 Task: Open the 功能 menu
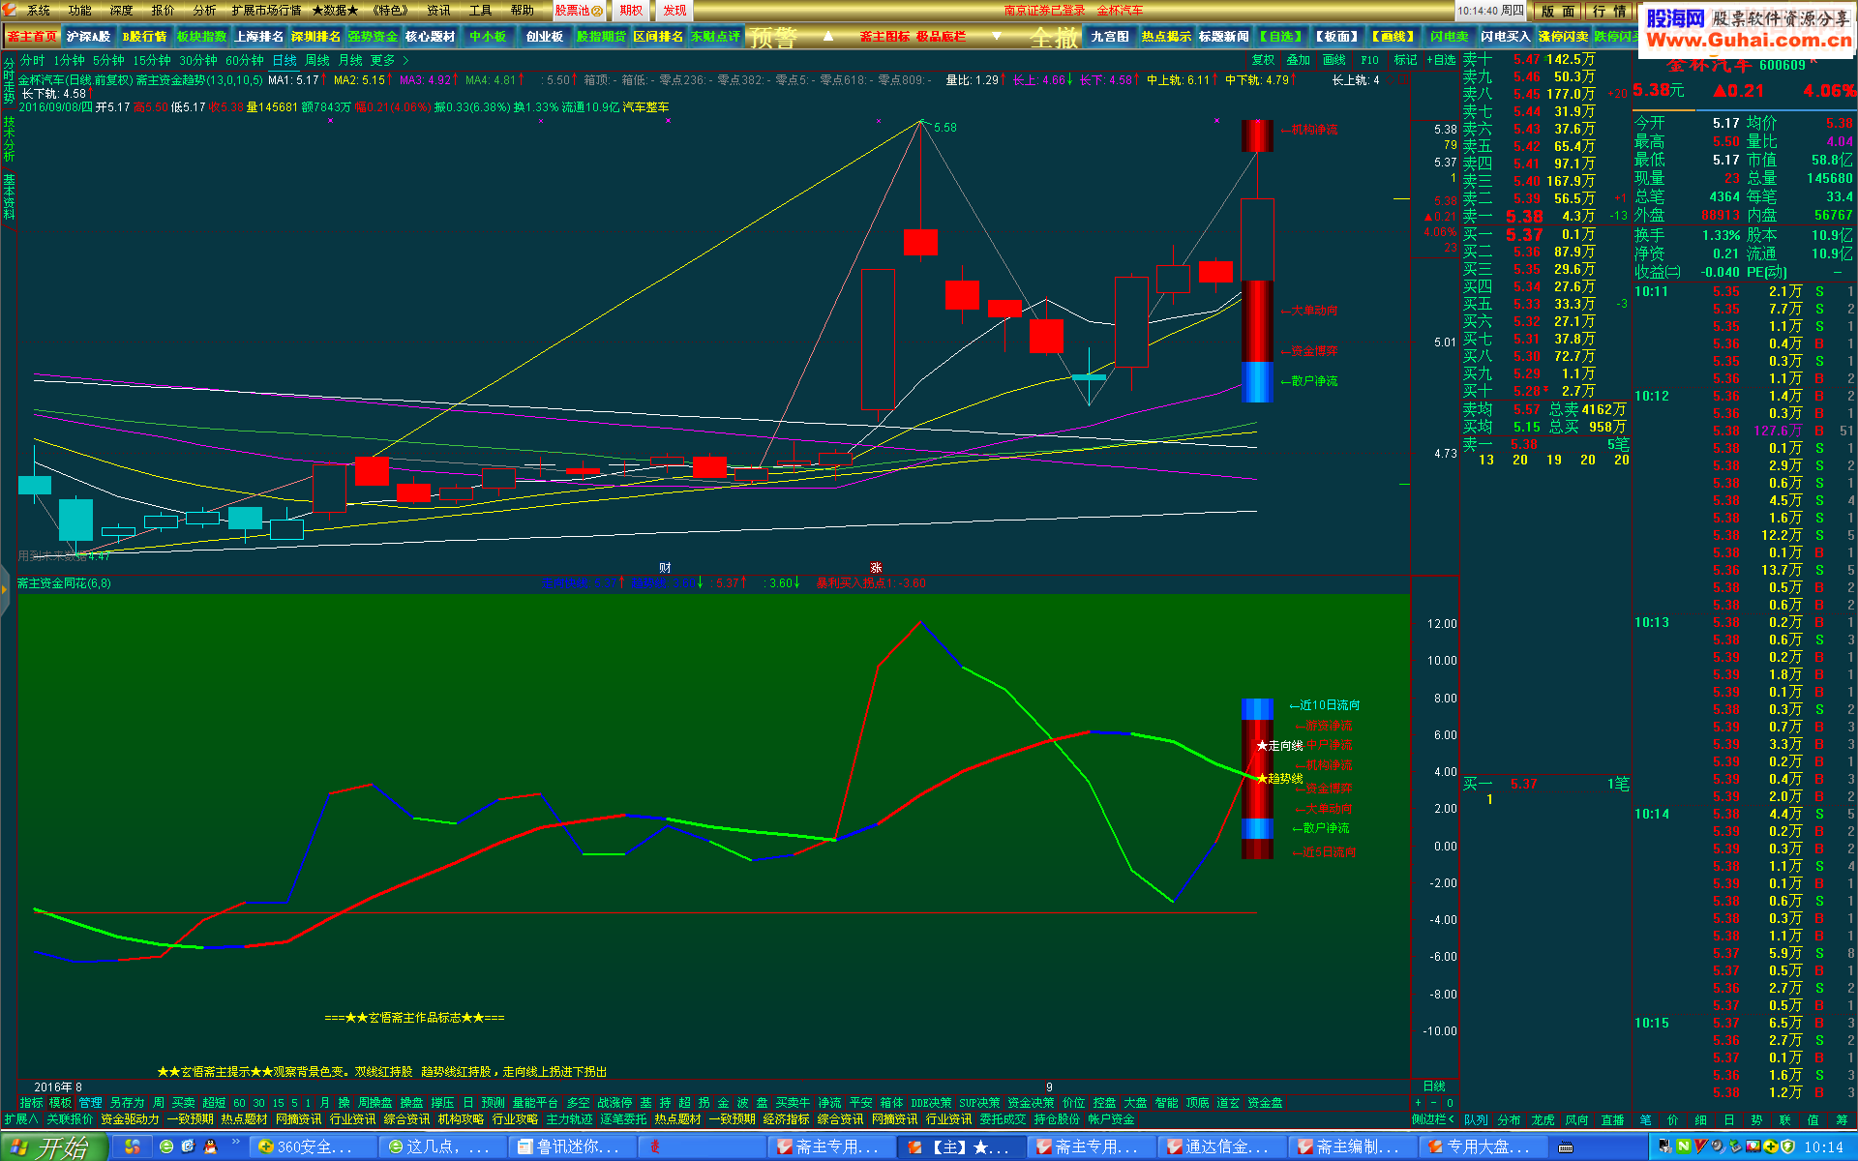click(x=79, y=11)
